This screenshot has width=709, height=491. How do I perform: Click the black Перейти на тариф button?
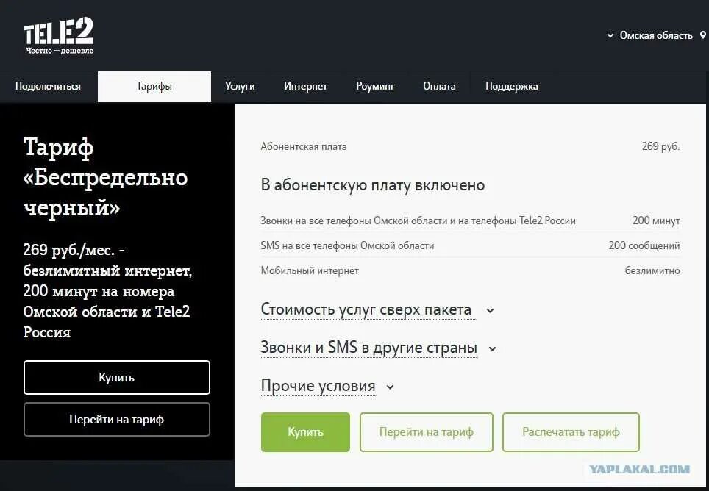point(117,419)
